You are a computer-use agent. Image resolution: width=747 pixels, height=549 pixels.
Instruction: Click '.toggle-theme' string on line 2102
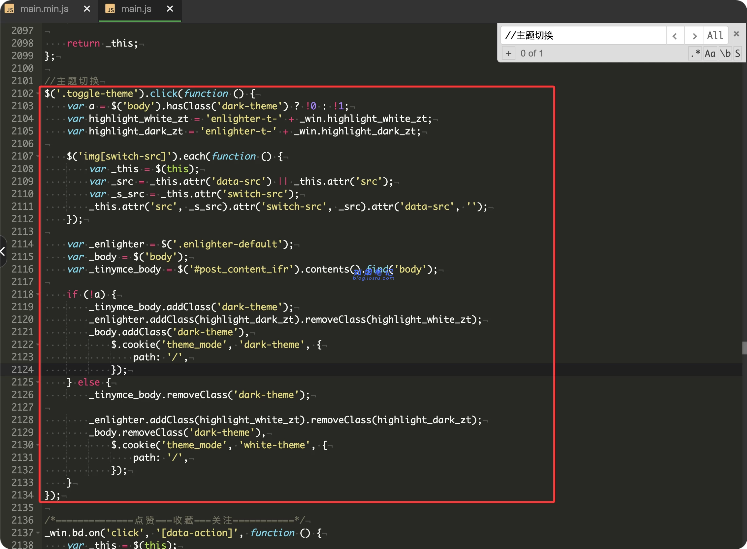97,94
